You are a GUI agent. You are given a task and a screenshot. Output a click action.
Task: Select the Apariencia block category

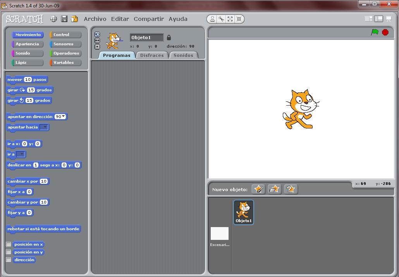(28, 44)
